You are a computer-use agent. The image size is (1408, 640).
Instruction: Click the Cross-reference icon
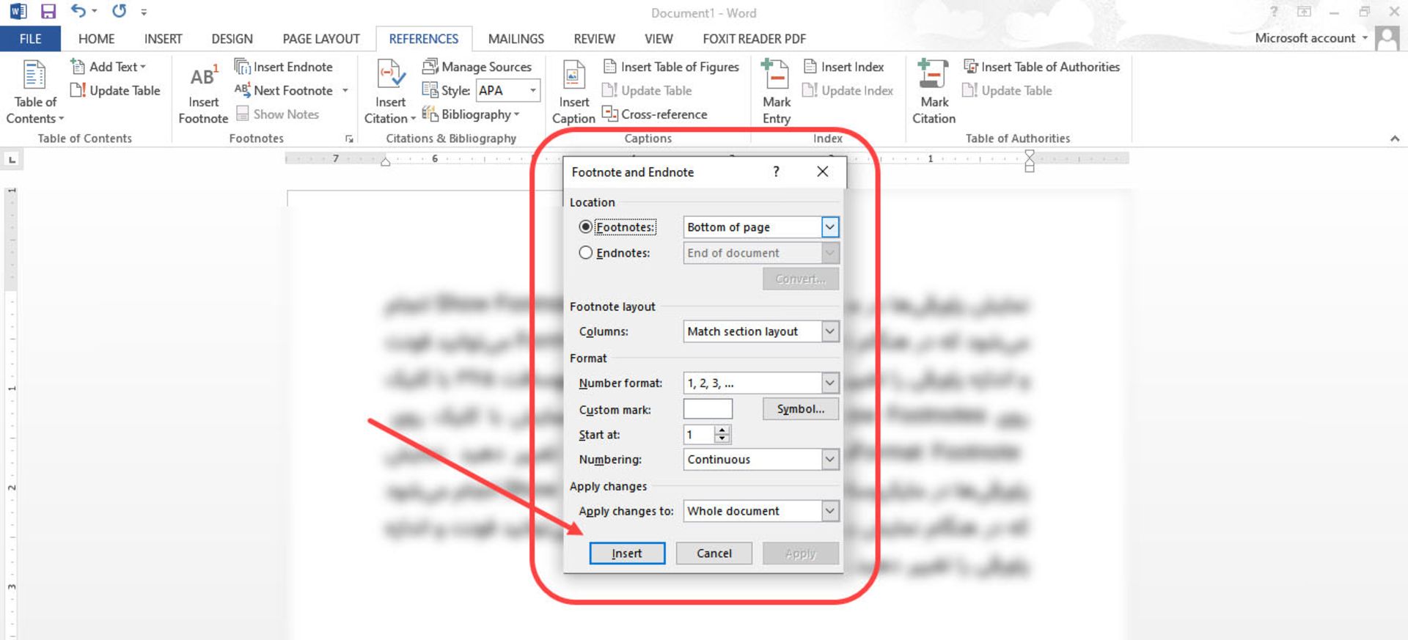click(x=609, y=114)
